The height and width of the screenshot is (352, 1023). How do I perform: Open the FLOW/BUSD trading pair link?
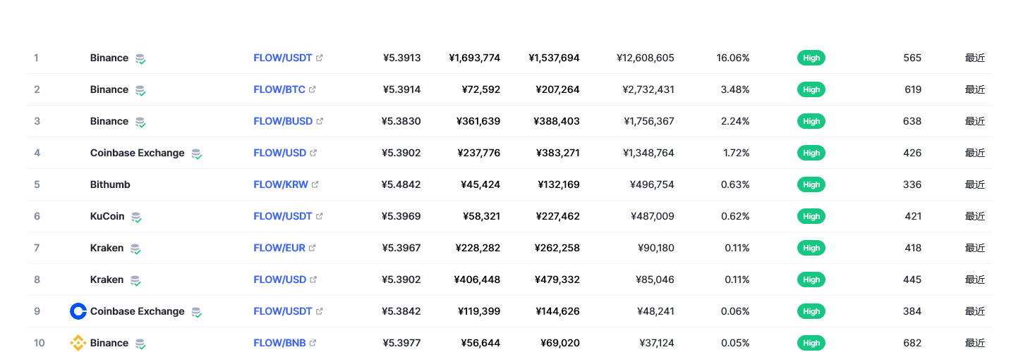(x=282, y=121)
